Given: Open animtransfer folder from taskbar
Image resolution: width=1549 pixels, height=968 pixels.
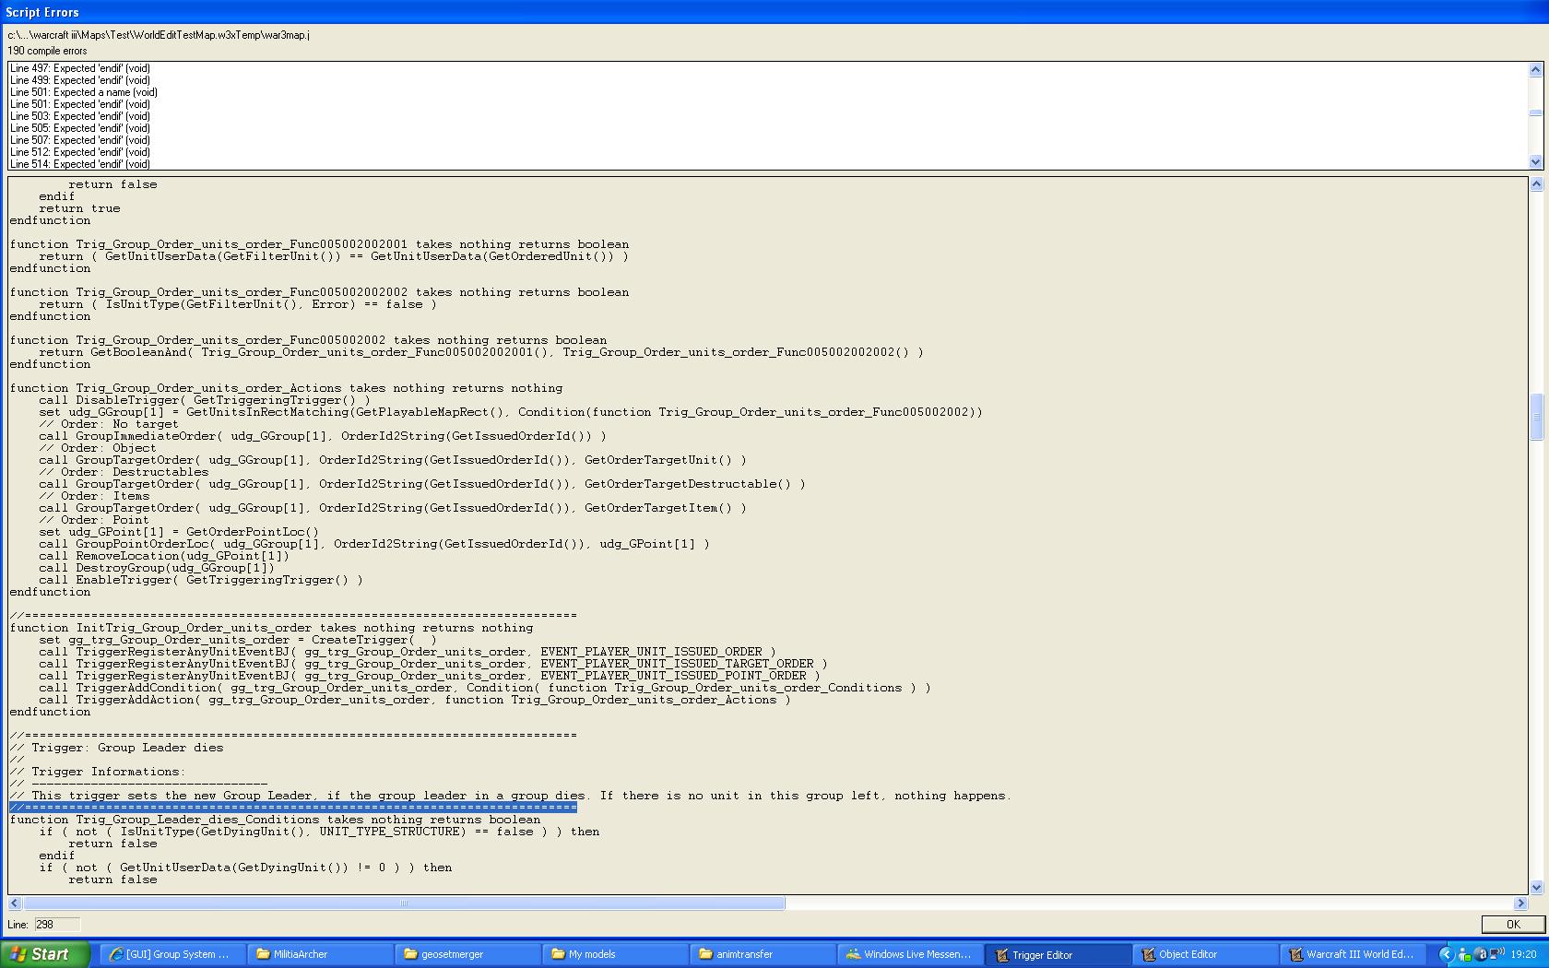Looking at the screenshot, I should coord(762,954).
